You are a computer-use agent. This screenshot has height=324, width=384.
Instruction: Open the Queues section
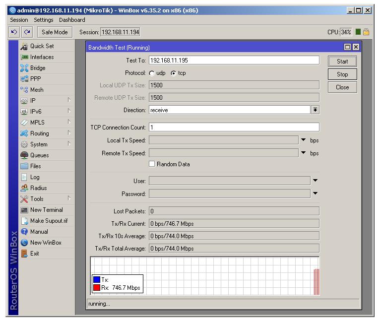pos(39,155)
